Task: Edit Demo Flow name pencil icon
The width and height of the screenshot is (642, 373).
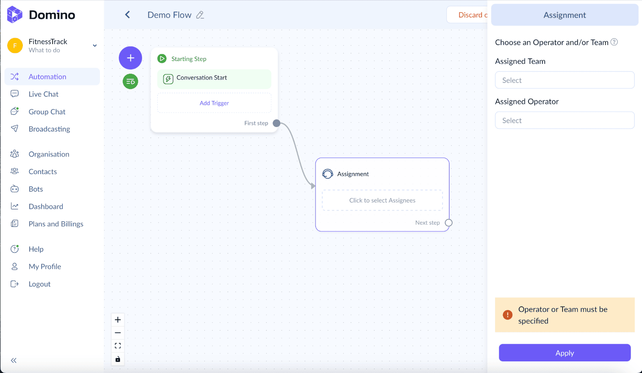Action: pos(200,15)
